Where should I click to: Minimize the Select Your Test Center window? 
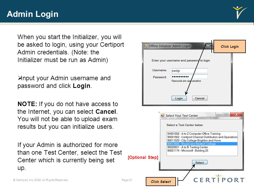pos(220,115)
